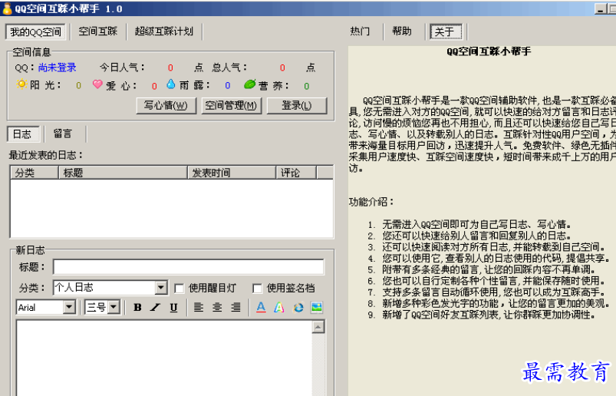Toggle underline text formatting

pyautogui.click(x=173, y=307)
